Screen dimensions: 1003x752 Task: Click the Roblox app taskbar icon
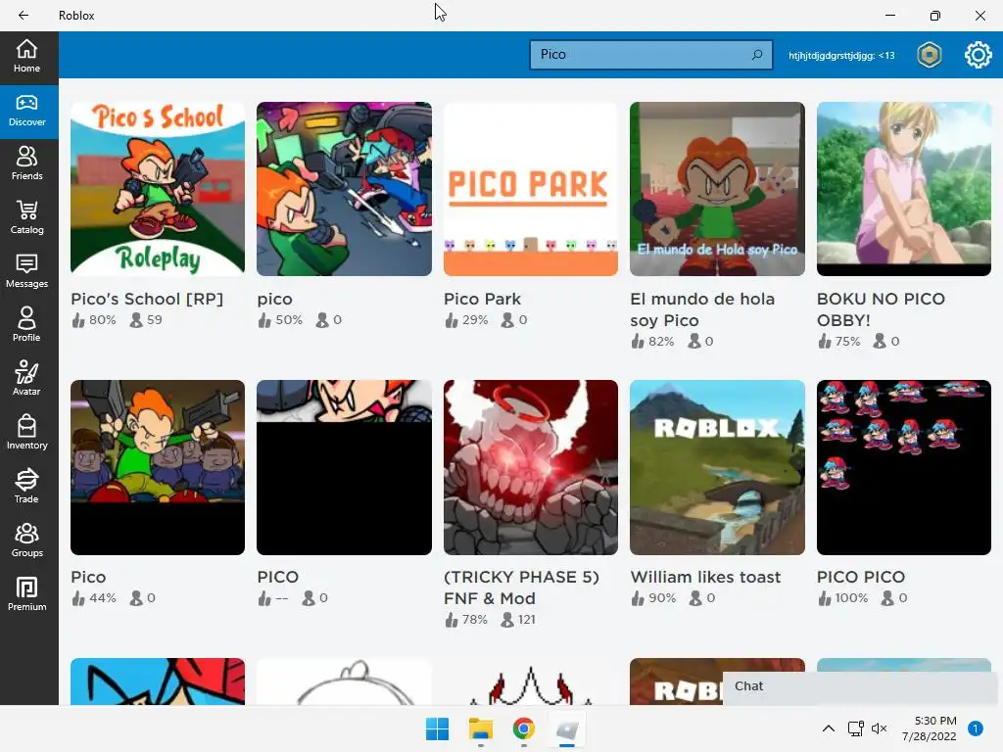(x=567, y=728)
